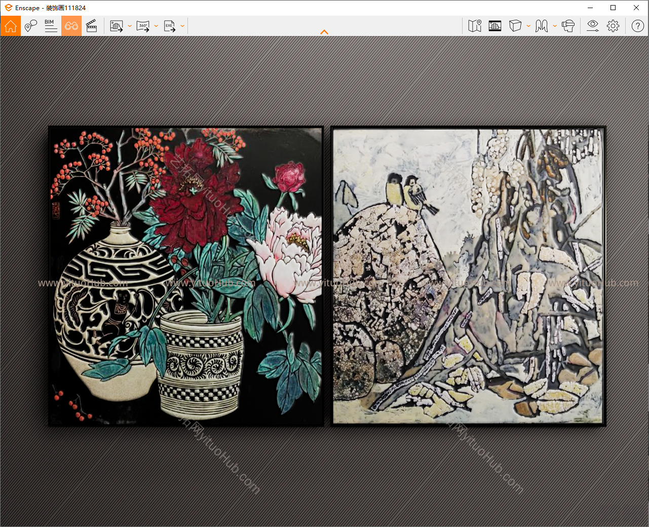This screenshot has width=649, height=527.
Task: Click the Screenshot export icon
Action: click(117, 26)
